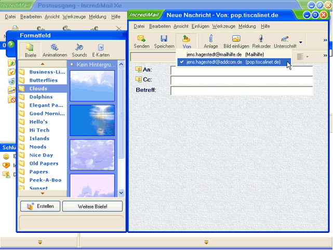Screen dimensions: 333x250
Task: Switch to Briefe tab in Formatfeld
Action: 30,50
